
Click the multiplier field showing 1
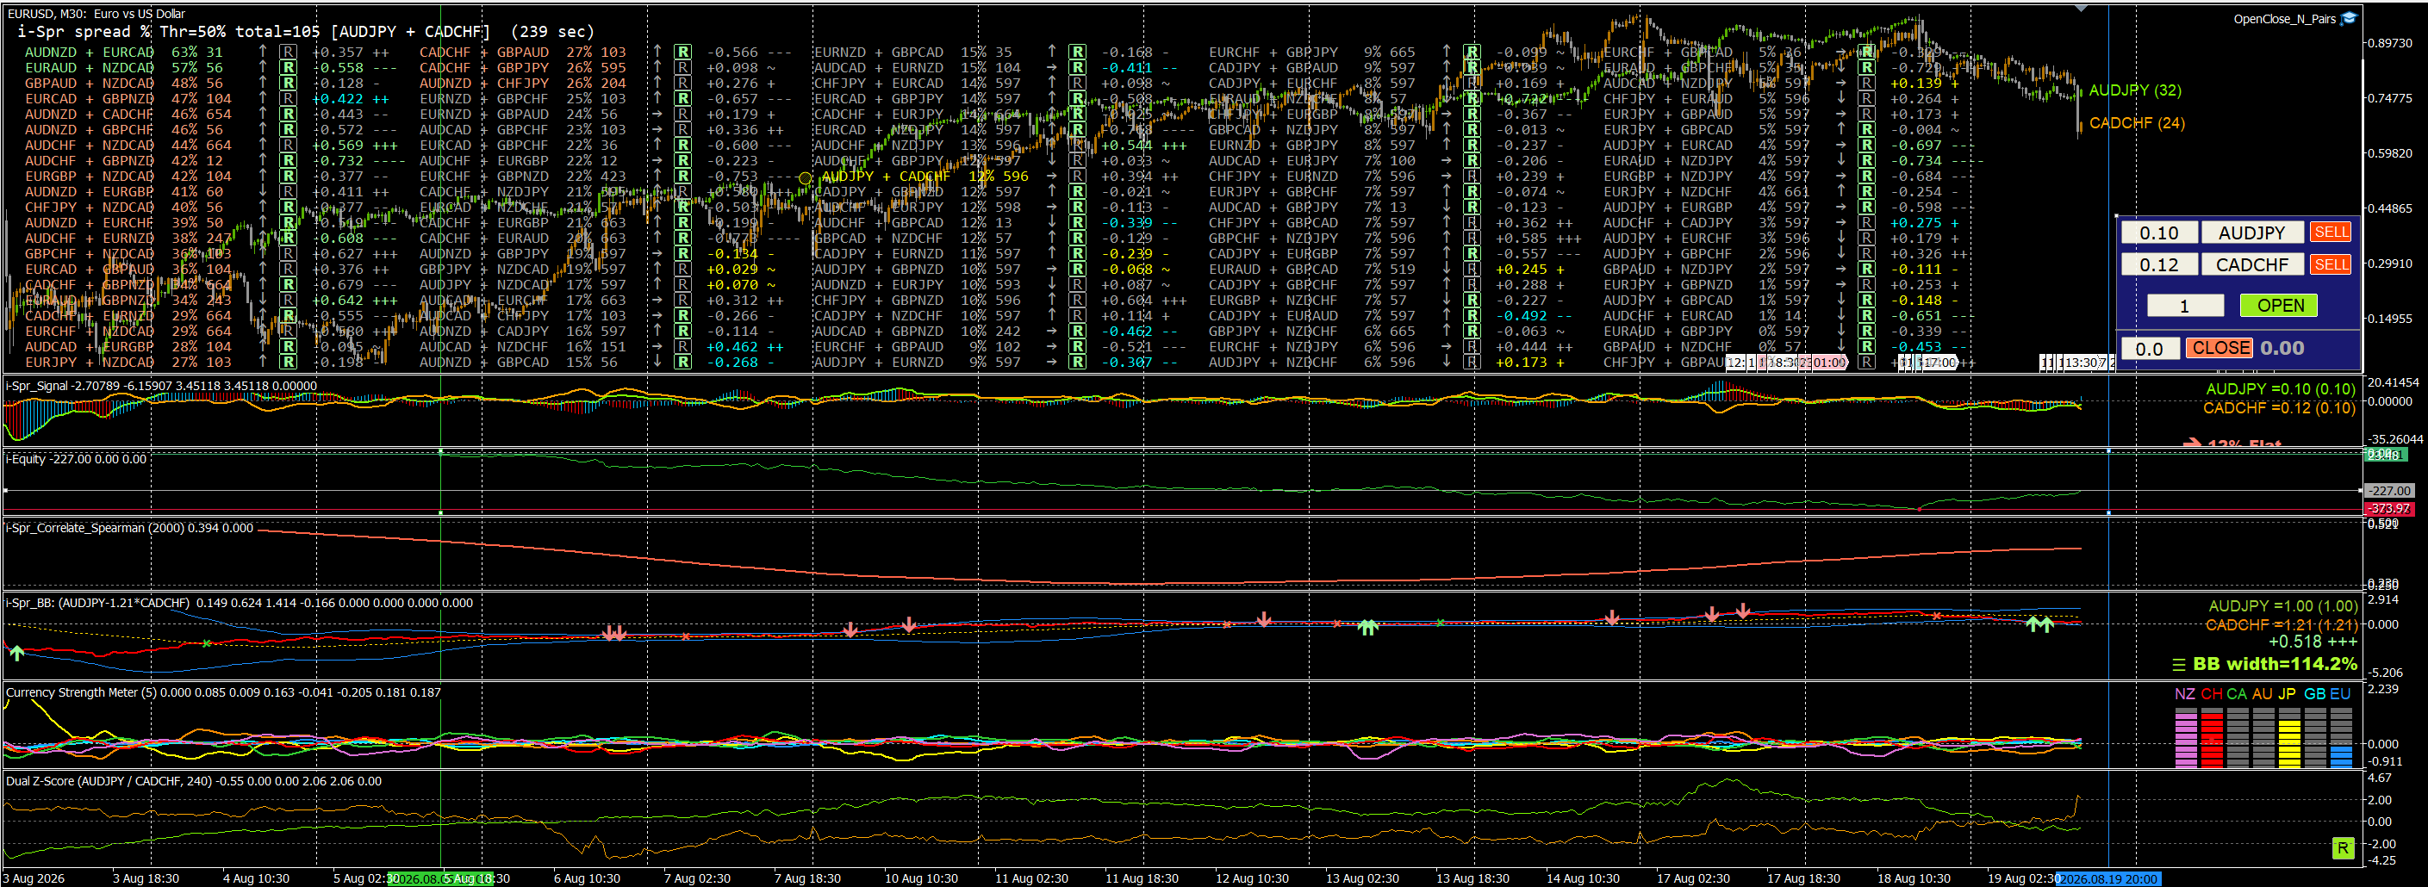(x=2185, y=306)
